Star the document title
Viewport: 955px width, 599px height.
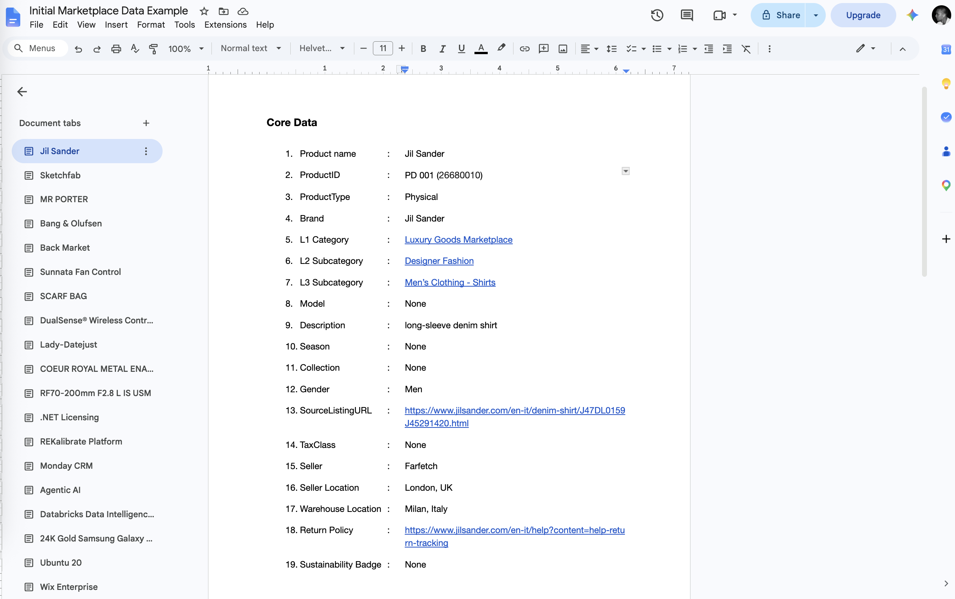204,11
